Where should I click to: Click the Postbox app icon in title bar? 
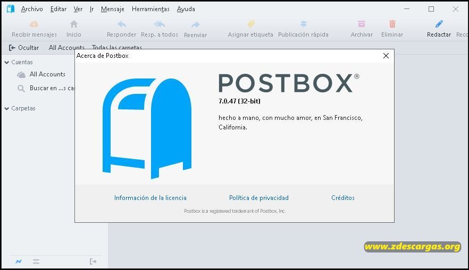[11, 9]
